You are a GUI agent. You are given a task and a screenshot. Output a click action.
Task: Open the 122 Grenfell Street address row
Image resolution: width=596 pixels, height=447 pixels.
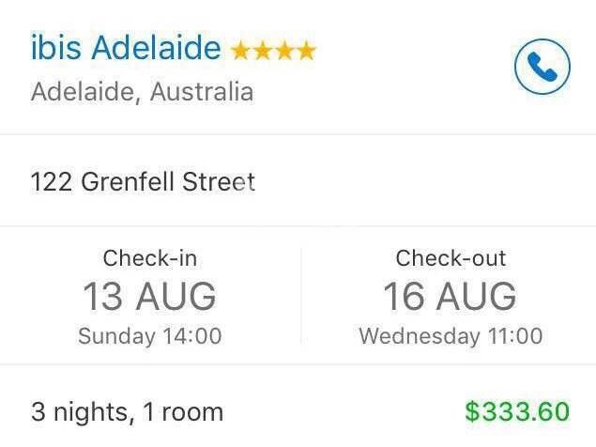click(x=143, y=181)
